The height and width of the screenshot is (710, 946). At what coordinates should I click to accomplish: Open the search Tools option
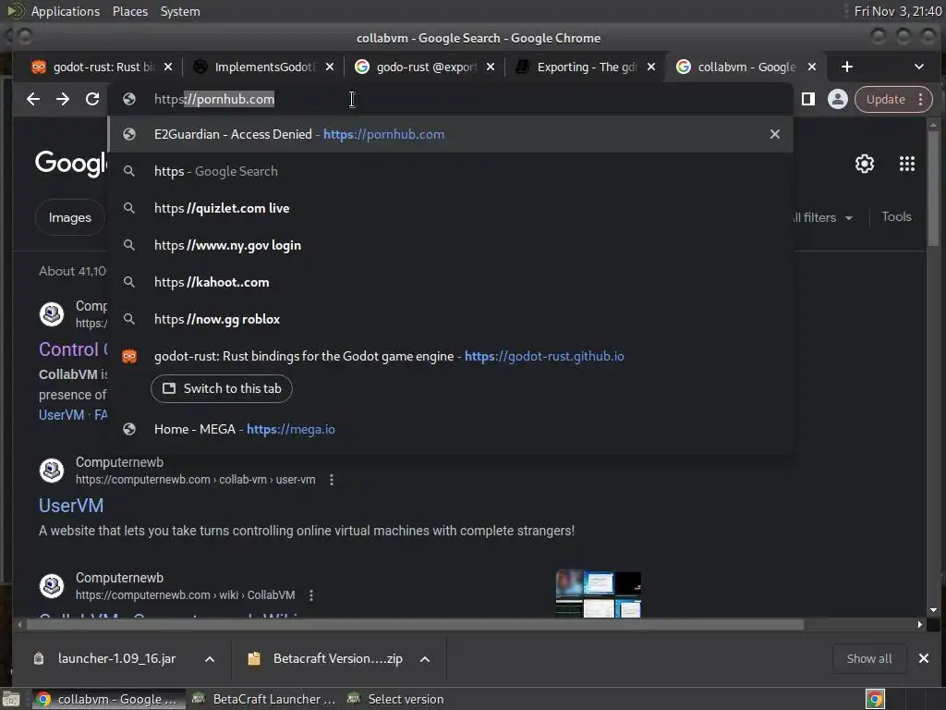[896, 216]
